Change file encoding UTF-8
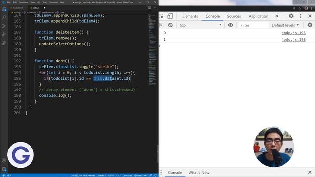The image size is (315, 177). (111, 175)
